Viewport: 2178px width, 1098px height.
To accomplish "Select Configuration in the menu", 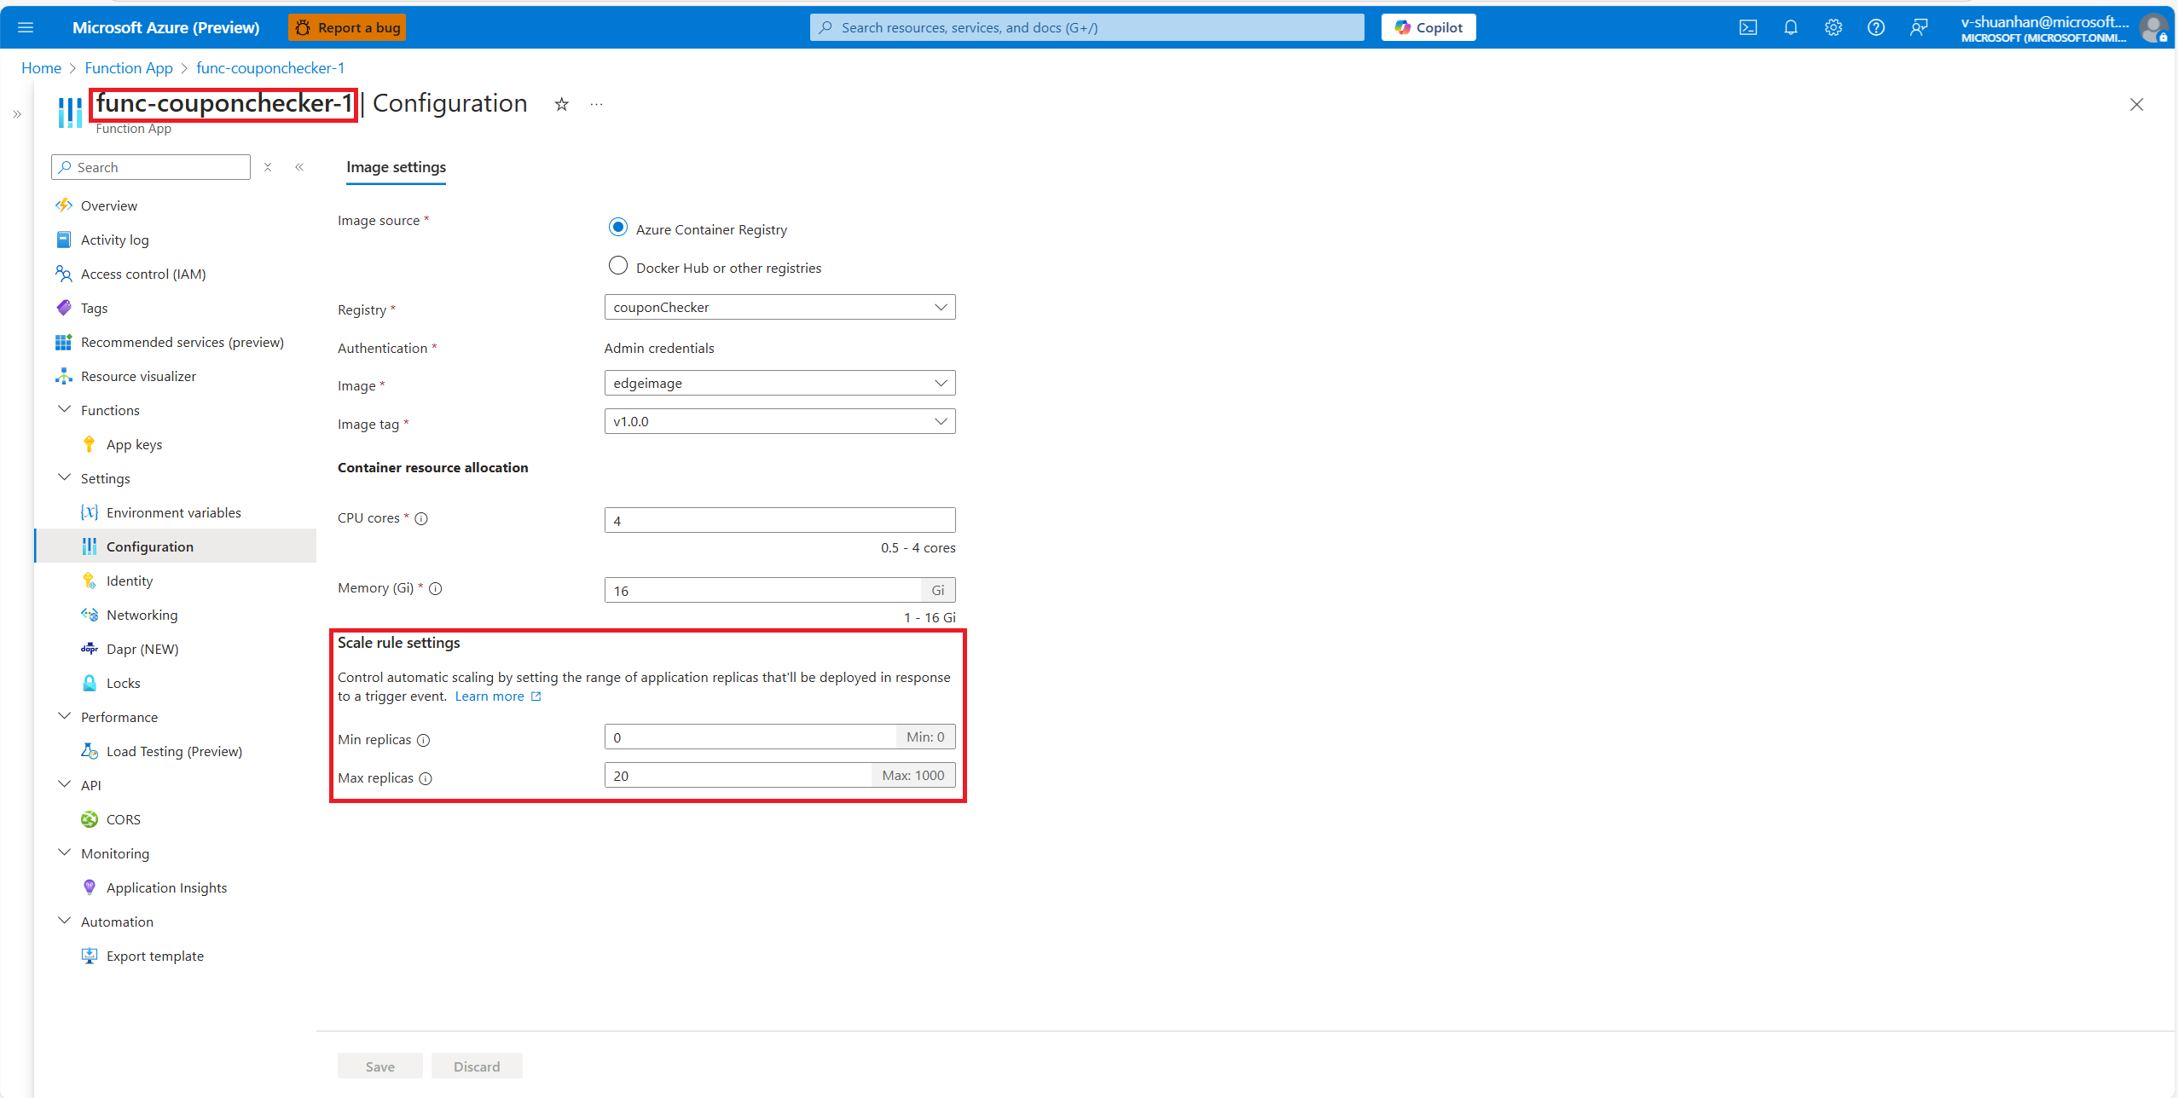I will point(175,546).
